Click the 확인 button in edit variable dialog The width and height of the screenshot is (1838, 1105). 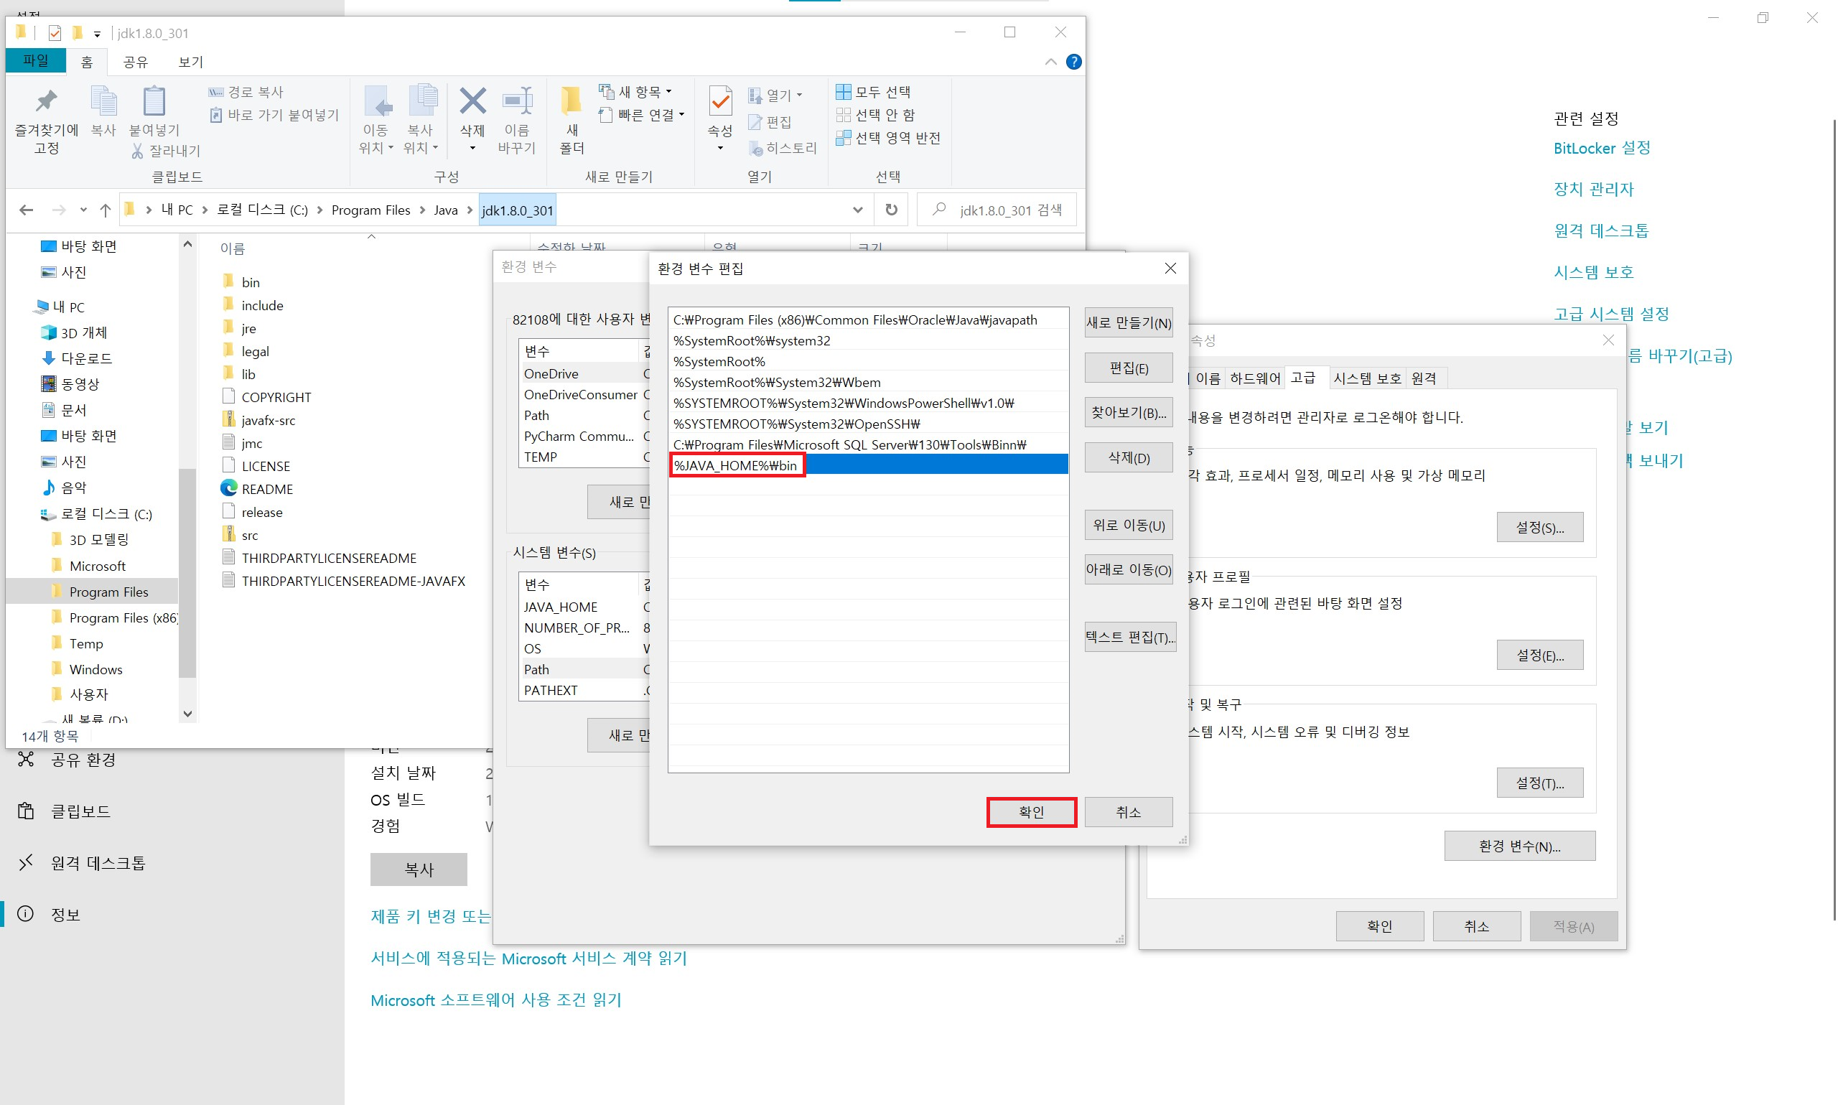coord(1031,811)
